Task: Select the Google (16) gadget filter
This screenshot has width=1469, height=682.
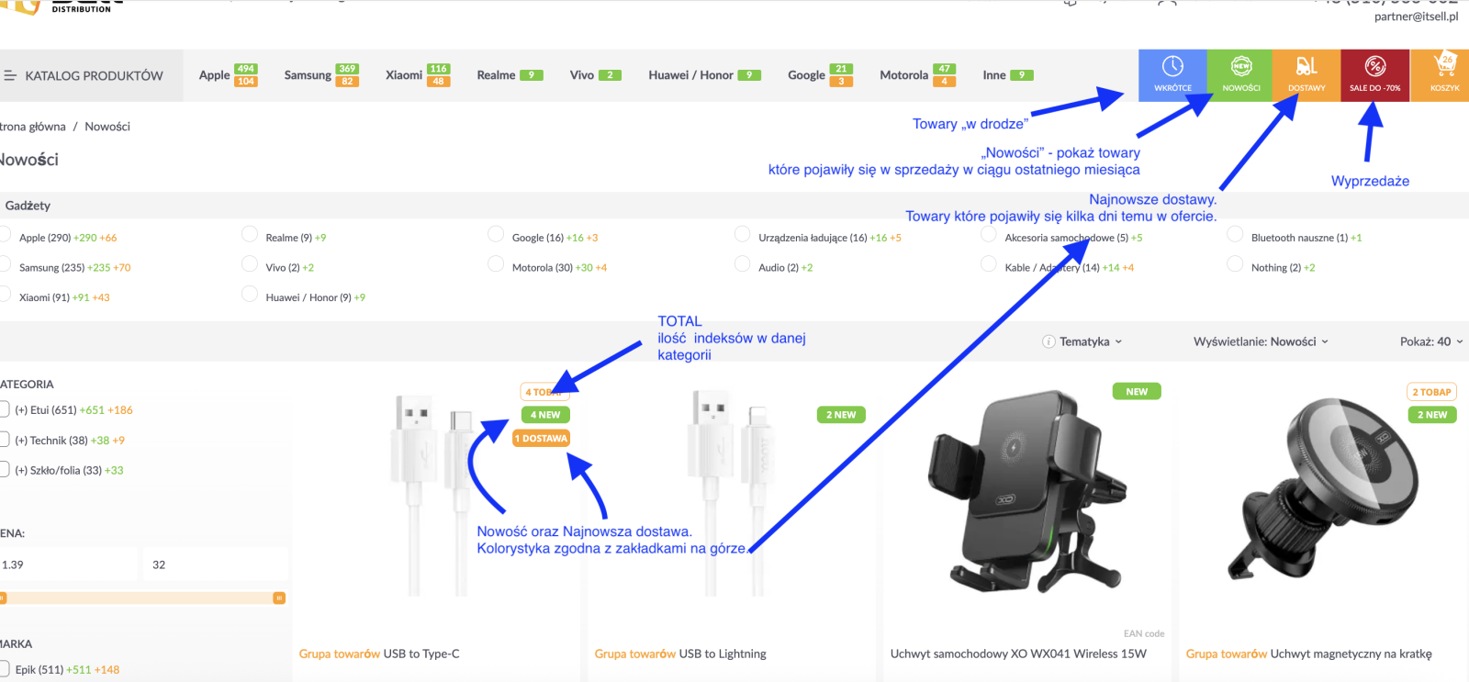Action: pyautogui.click(x=496, y=235)
